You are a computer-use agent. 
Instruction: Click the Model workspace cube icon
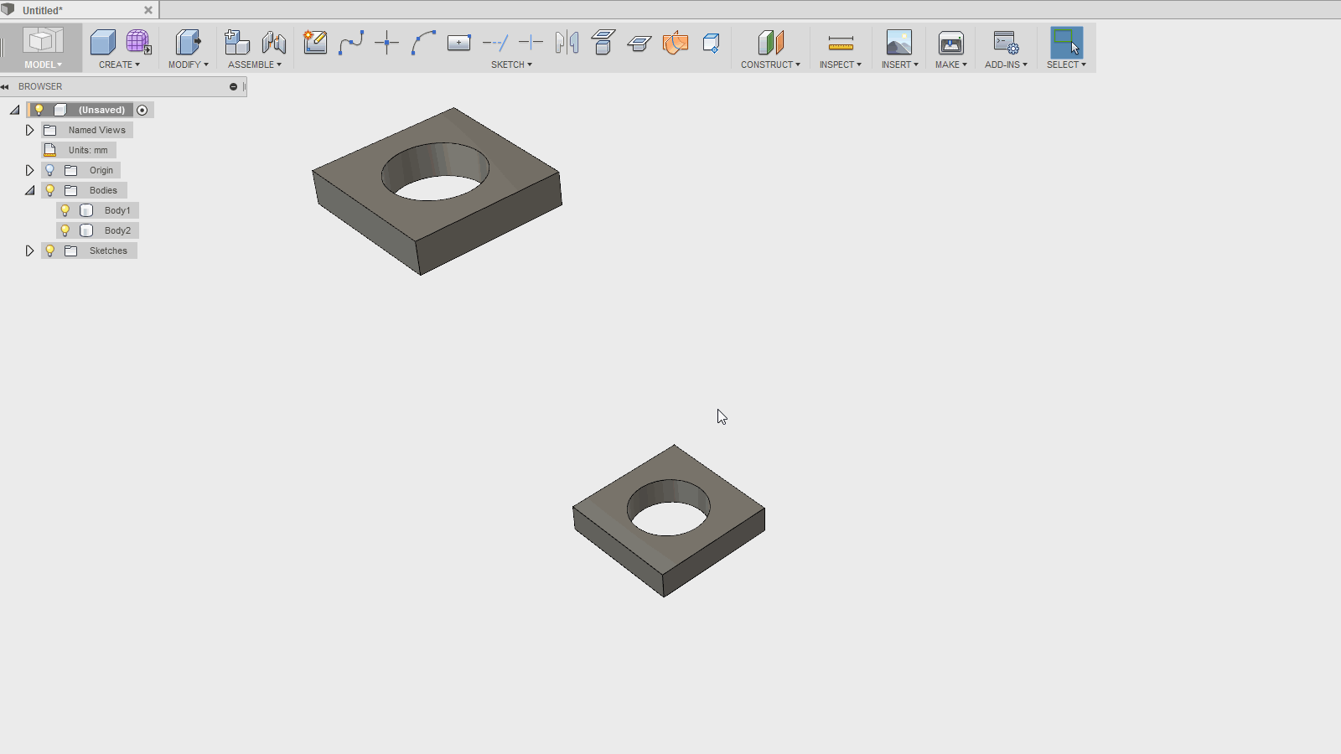(x=43, y=42)
